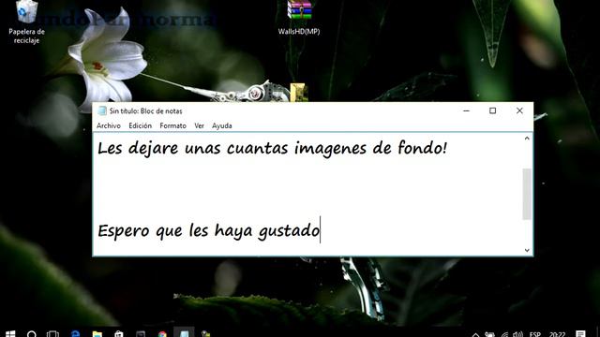Open the Action Center notifications icon

pyautogui.click(x=581, y=334)
